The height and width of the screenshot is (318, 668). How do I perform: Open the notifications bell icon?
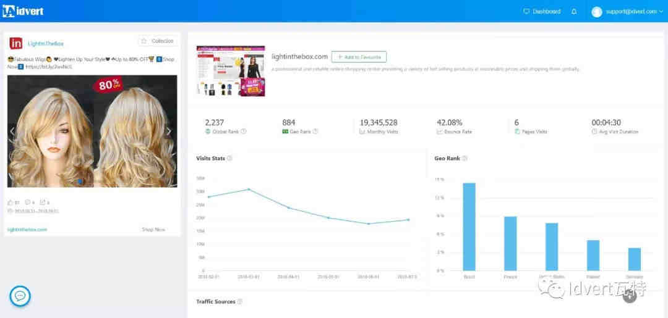click(574, 12)
